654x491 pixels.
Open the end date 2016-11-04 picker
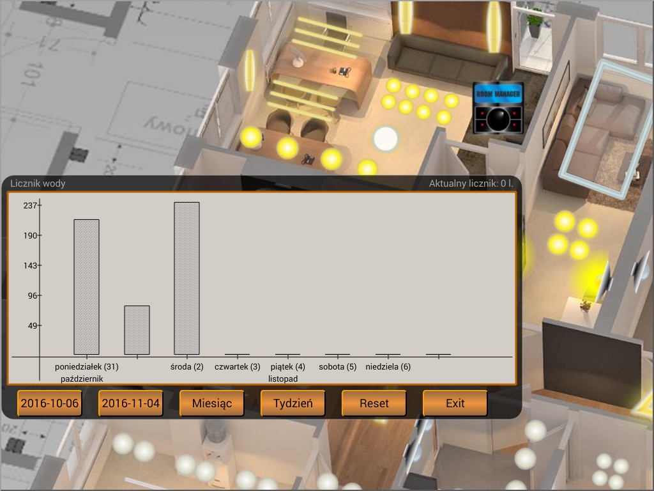[130, 403]
